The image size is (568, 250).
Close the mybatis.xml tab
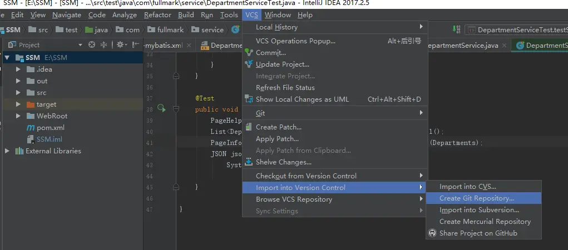[189, 46]
